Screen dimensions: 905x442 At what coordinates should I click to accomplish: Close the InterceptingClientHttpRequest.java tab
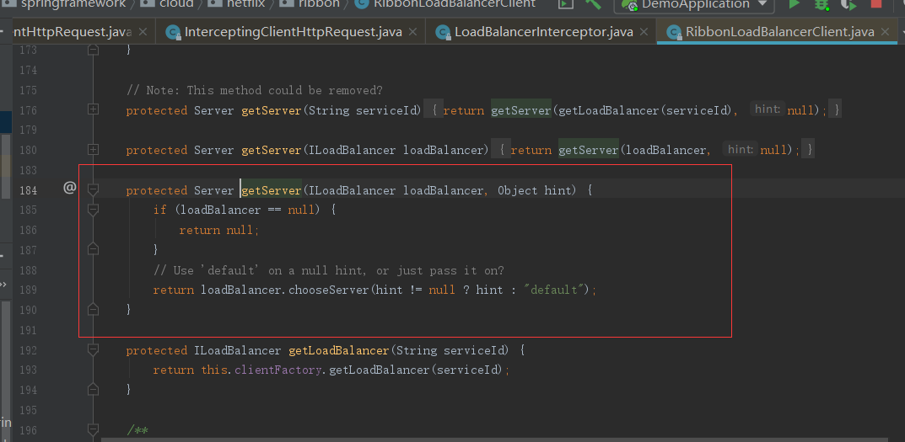[412, 32]
